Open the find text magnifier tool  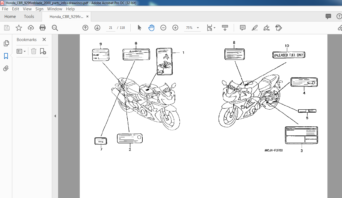tap(55, 28)
